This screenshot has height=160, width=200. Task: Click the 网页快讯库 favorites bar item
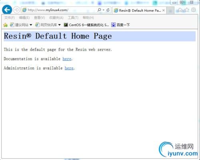click(x=46, y=25)
